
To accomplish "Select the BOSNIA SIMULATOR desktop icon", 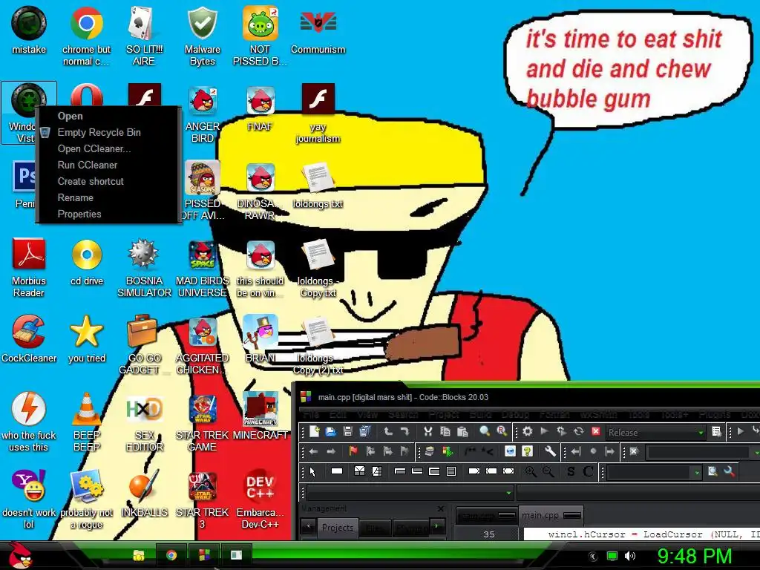I will click(144, 267).
